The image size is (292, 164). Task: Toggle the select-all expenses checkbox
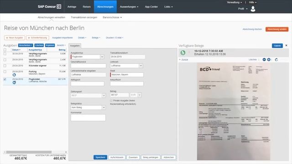click(5, 50)
